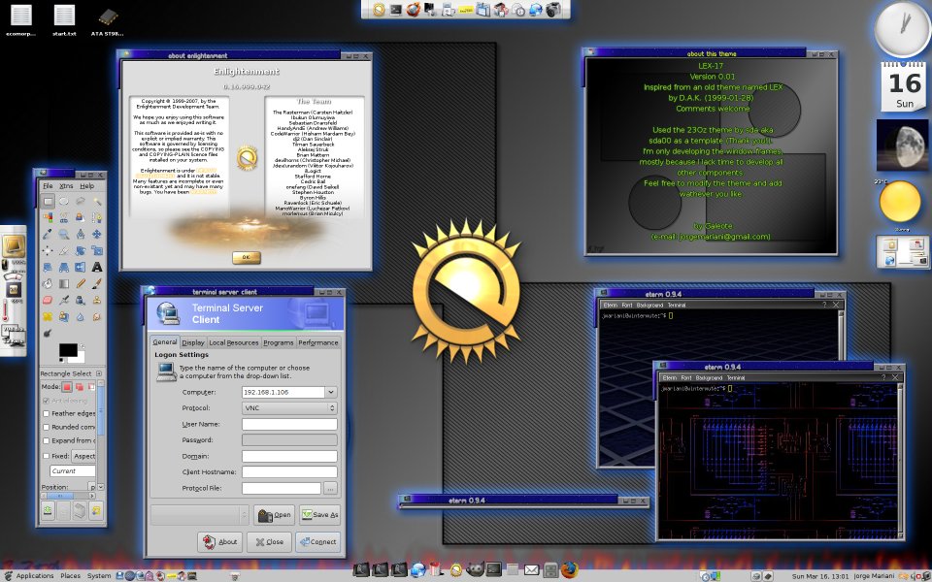Open the Protocol VNC dropdown
932x582 pixels.
coord(289,408)
